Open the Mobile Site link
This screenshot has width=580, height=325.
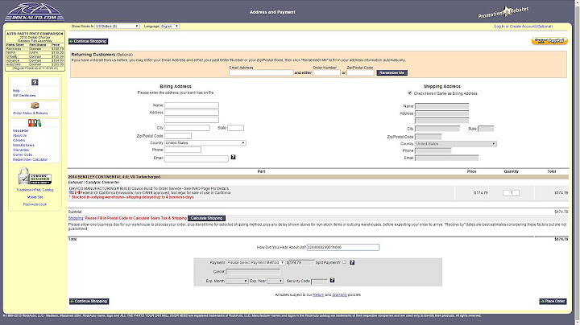coord(35,197)
